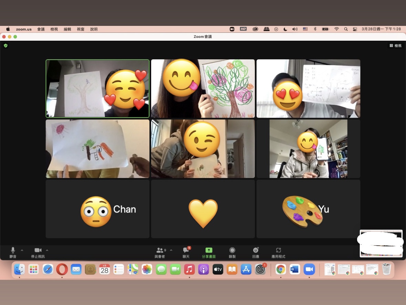
Task: Select Chan's participant tile
Action: point(97,209)
